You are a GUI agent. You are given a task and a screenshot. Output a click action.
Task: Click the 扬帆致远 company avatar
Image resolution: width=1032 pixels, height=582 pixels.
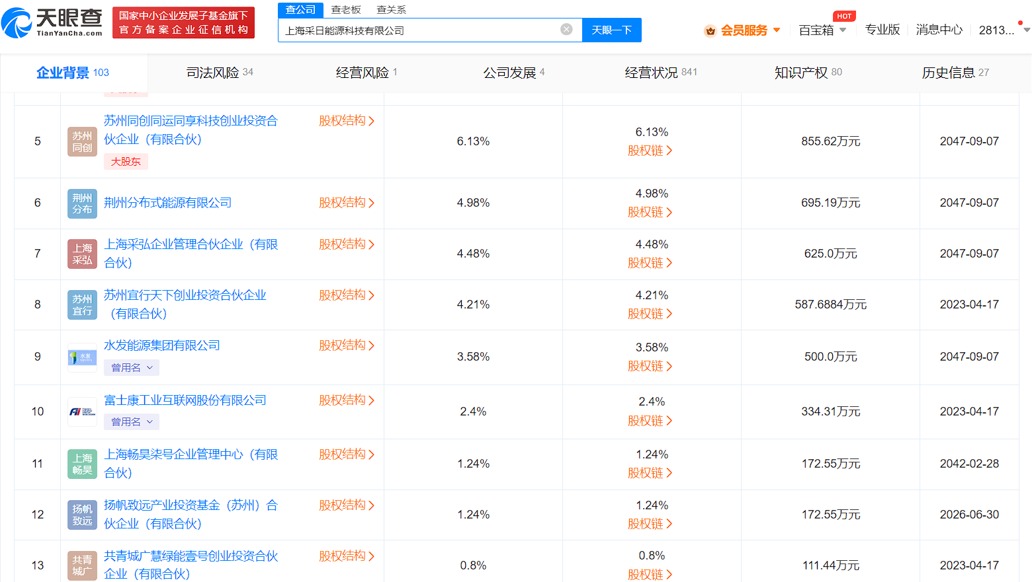[x=82, y=515]
